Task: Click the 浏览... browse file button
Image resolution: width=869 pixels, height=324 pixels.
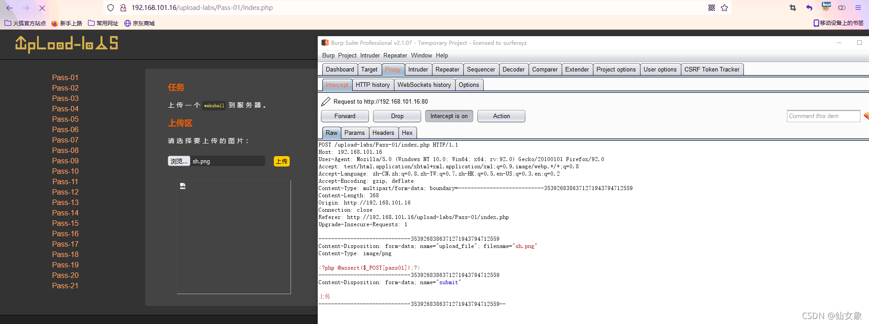Action: click(179, 161)
